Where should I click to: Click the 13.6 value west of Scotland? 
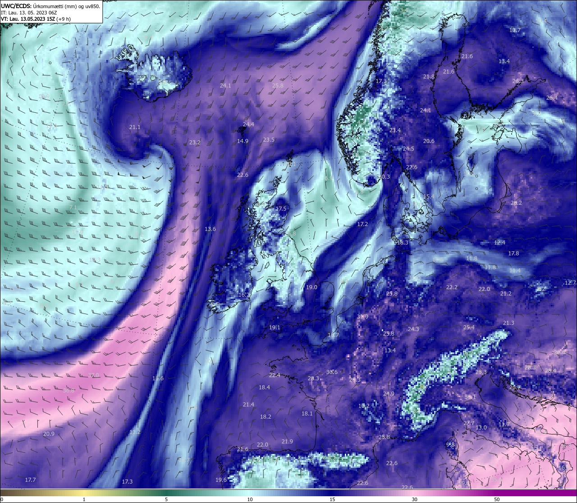(x=210, y=229)
